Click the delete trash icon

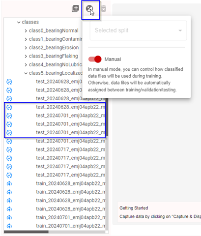[x=104, y=9]
